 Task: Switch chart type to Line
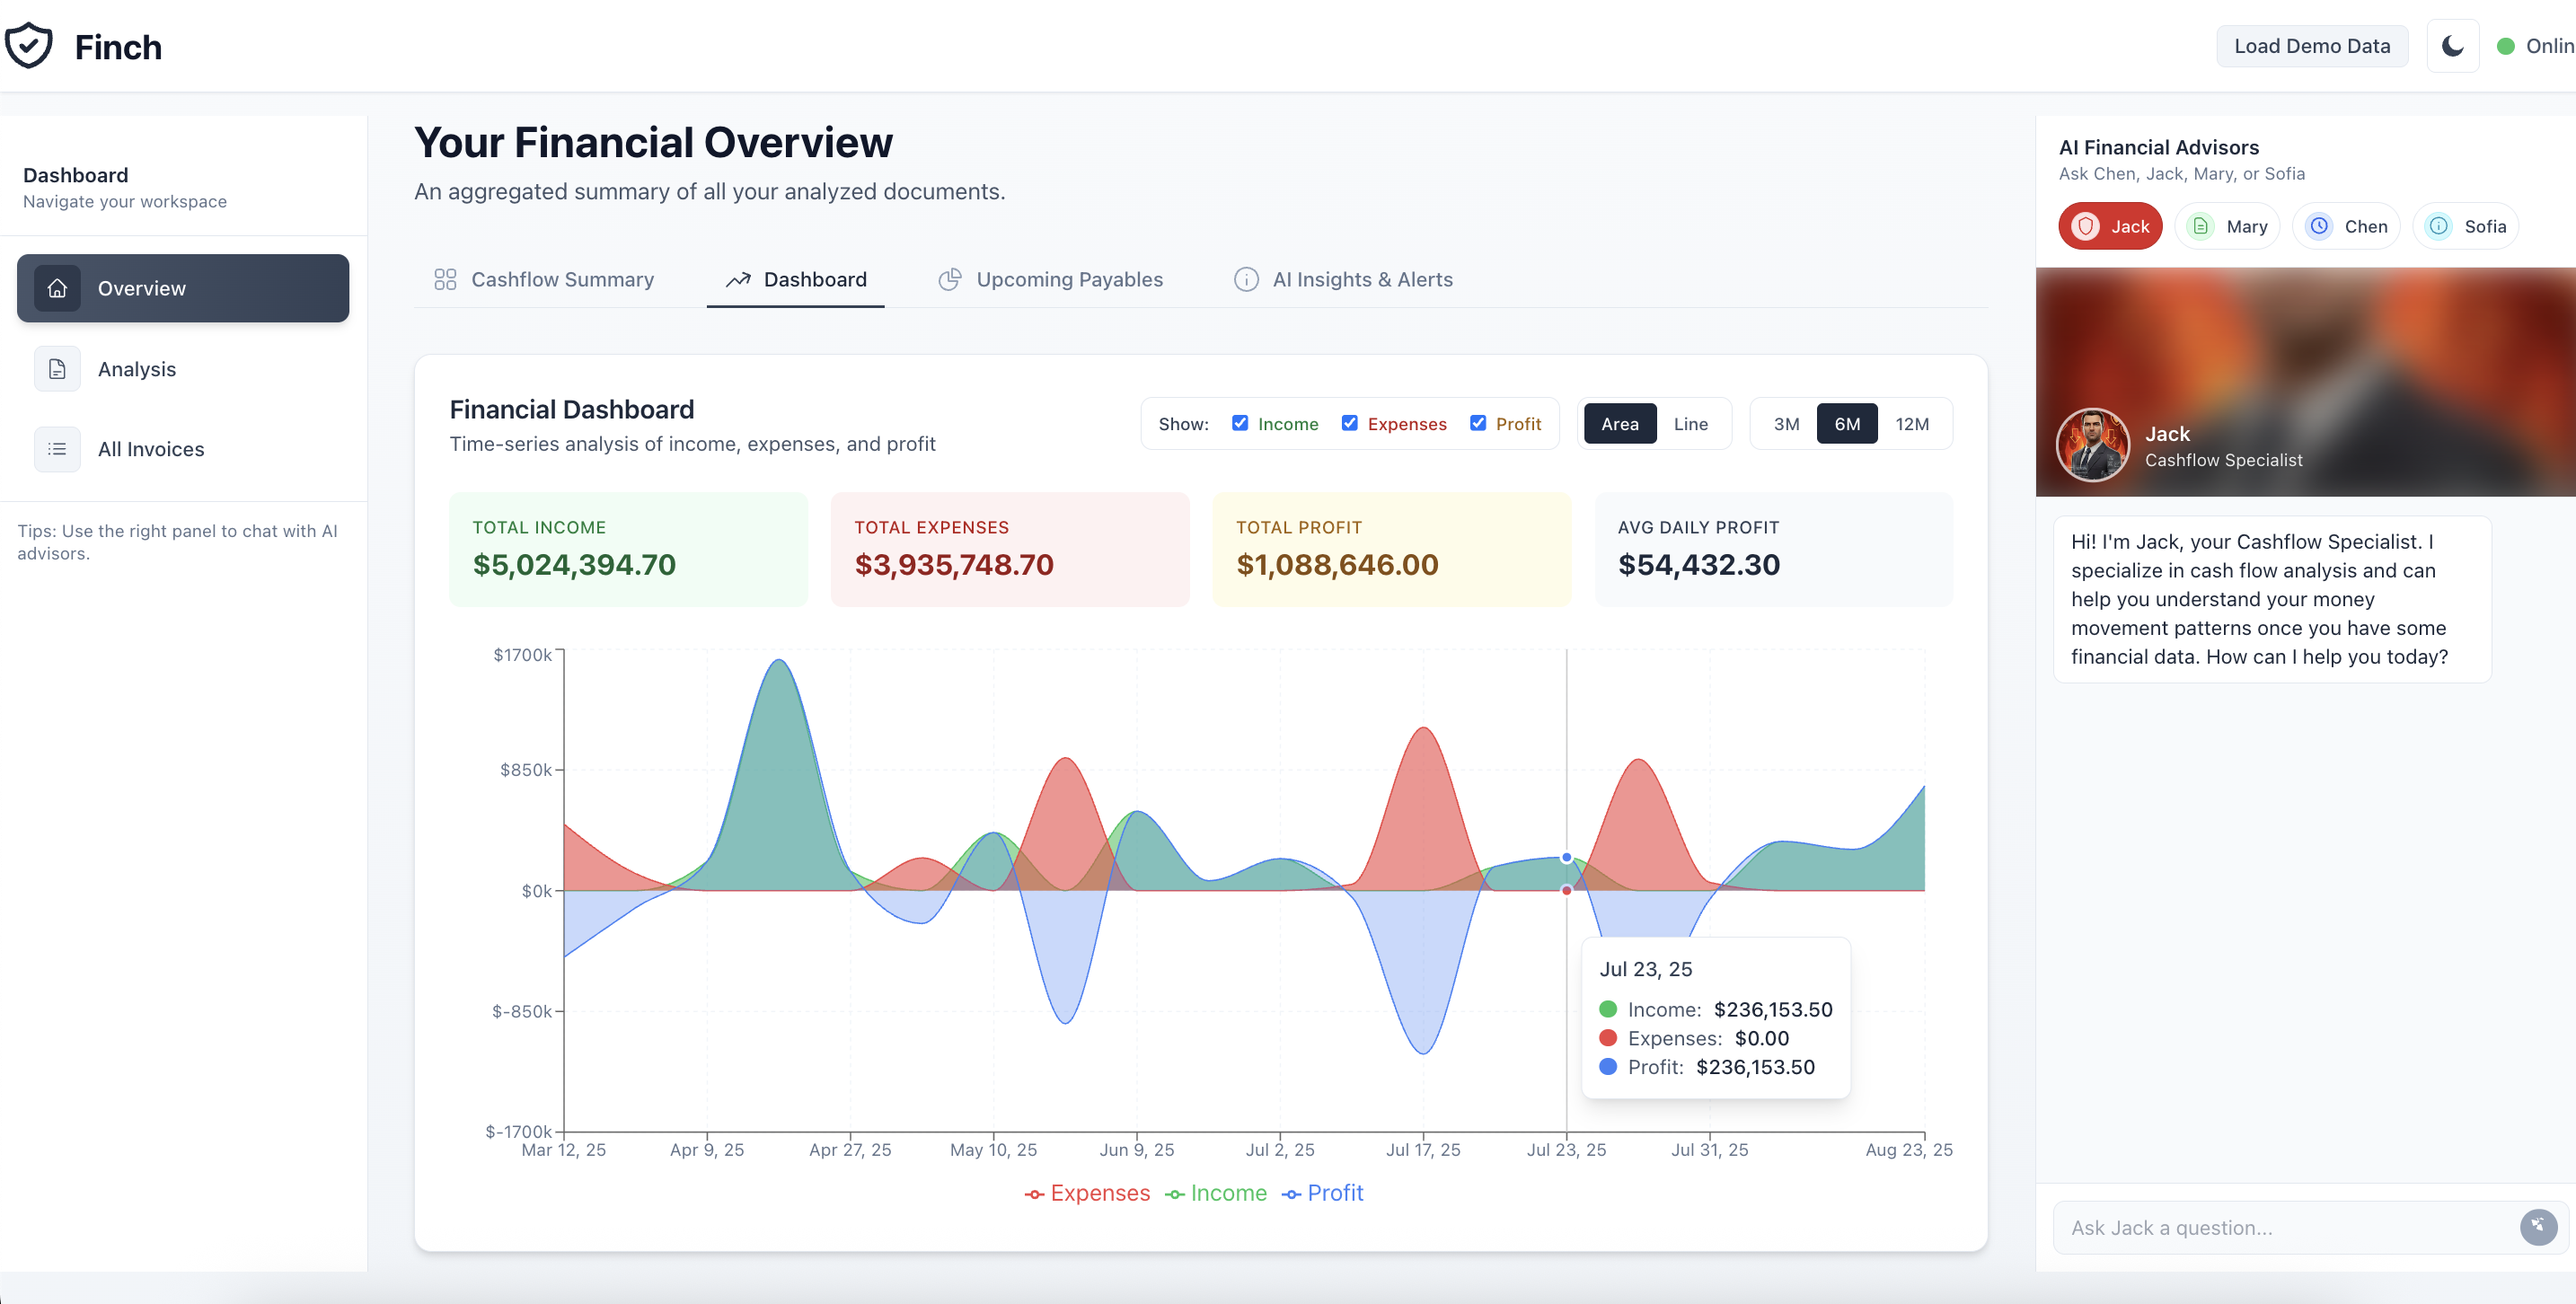tap(1690, 424)
